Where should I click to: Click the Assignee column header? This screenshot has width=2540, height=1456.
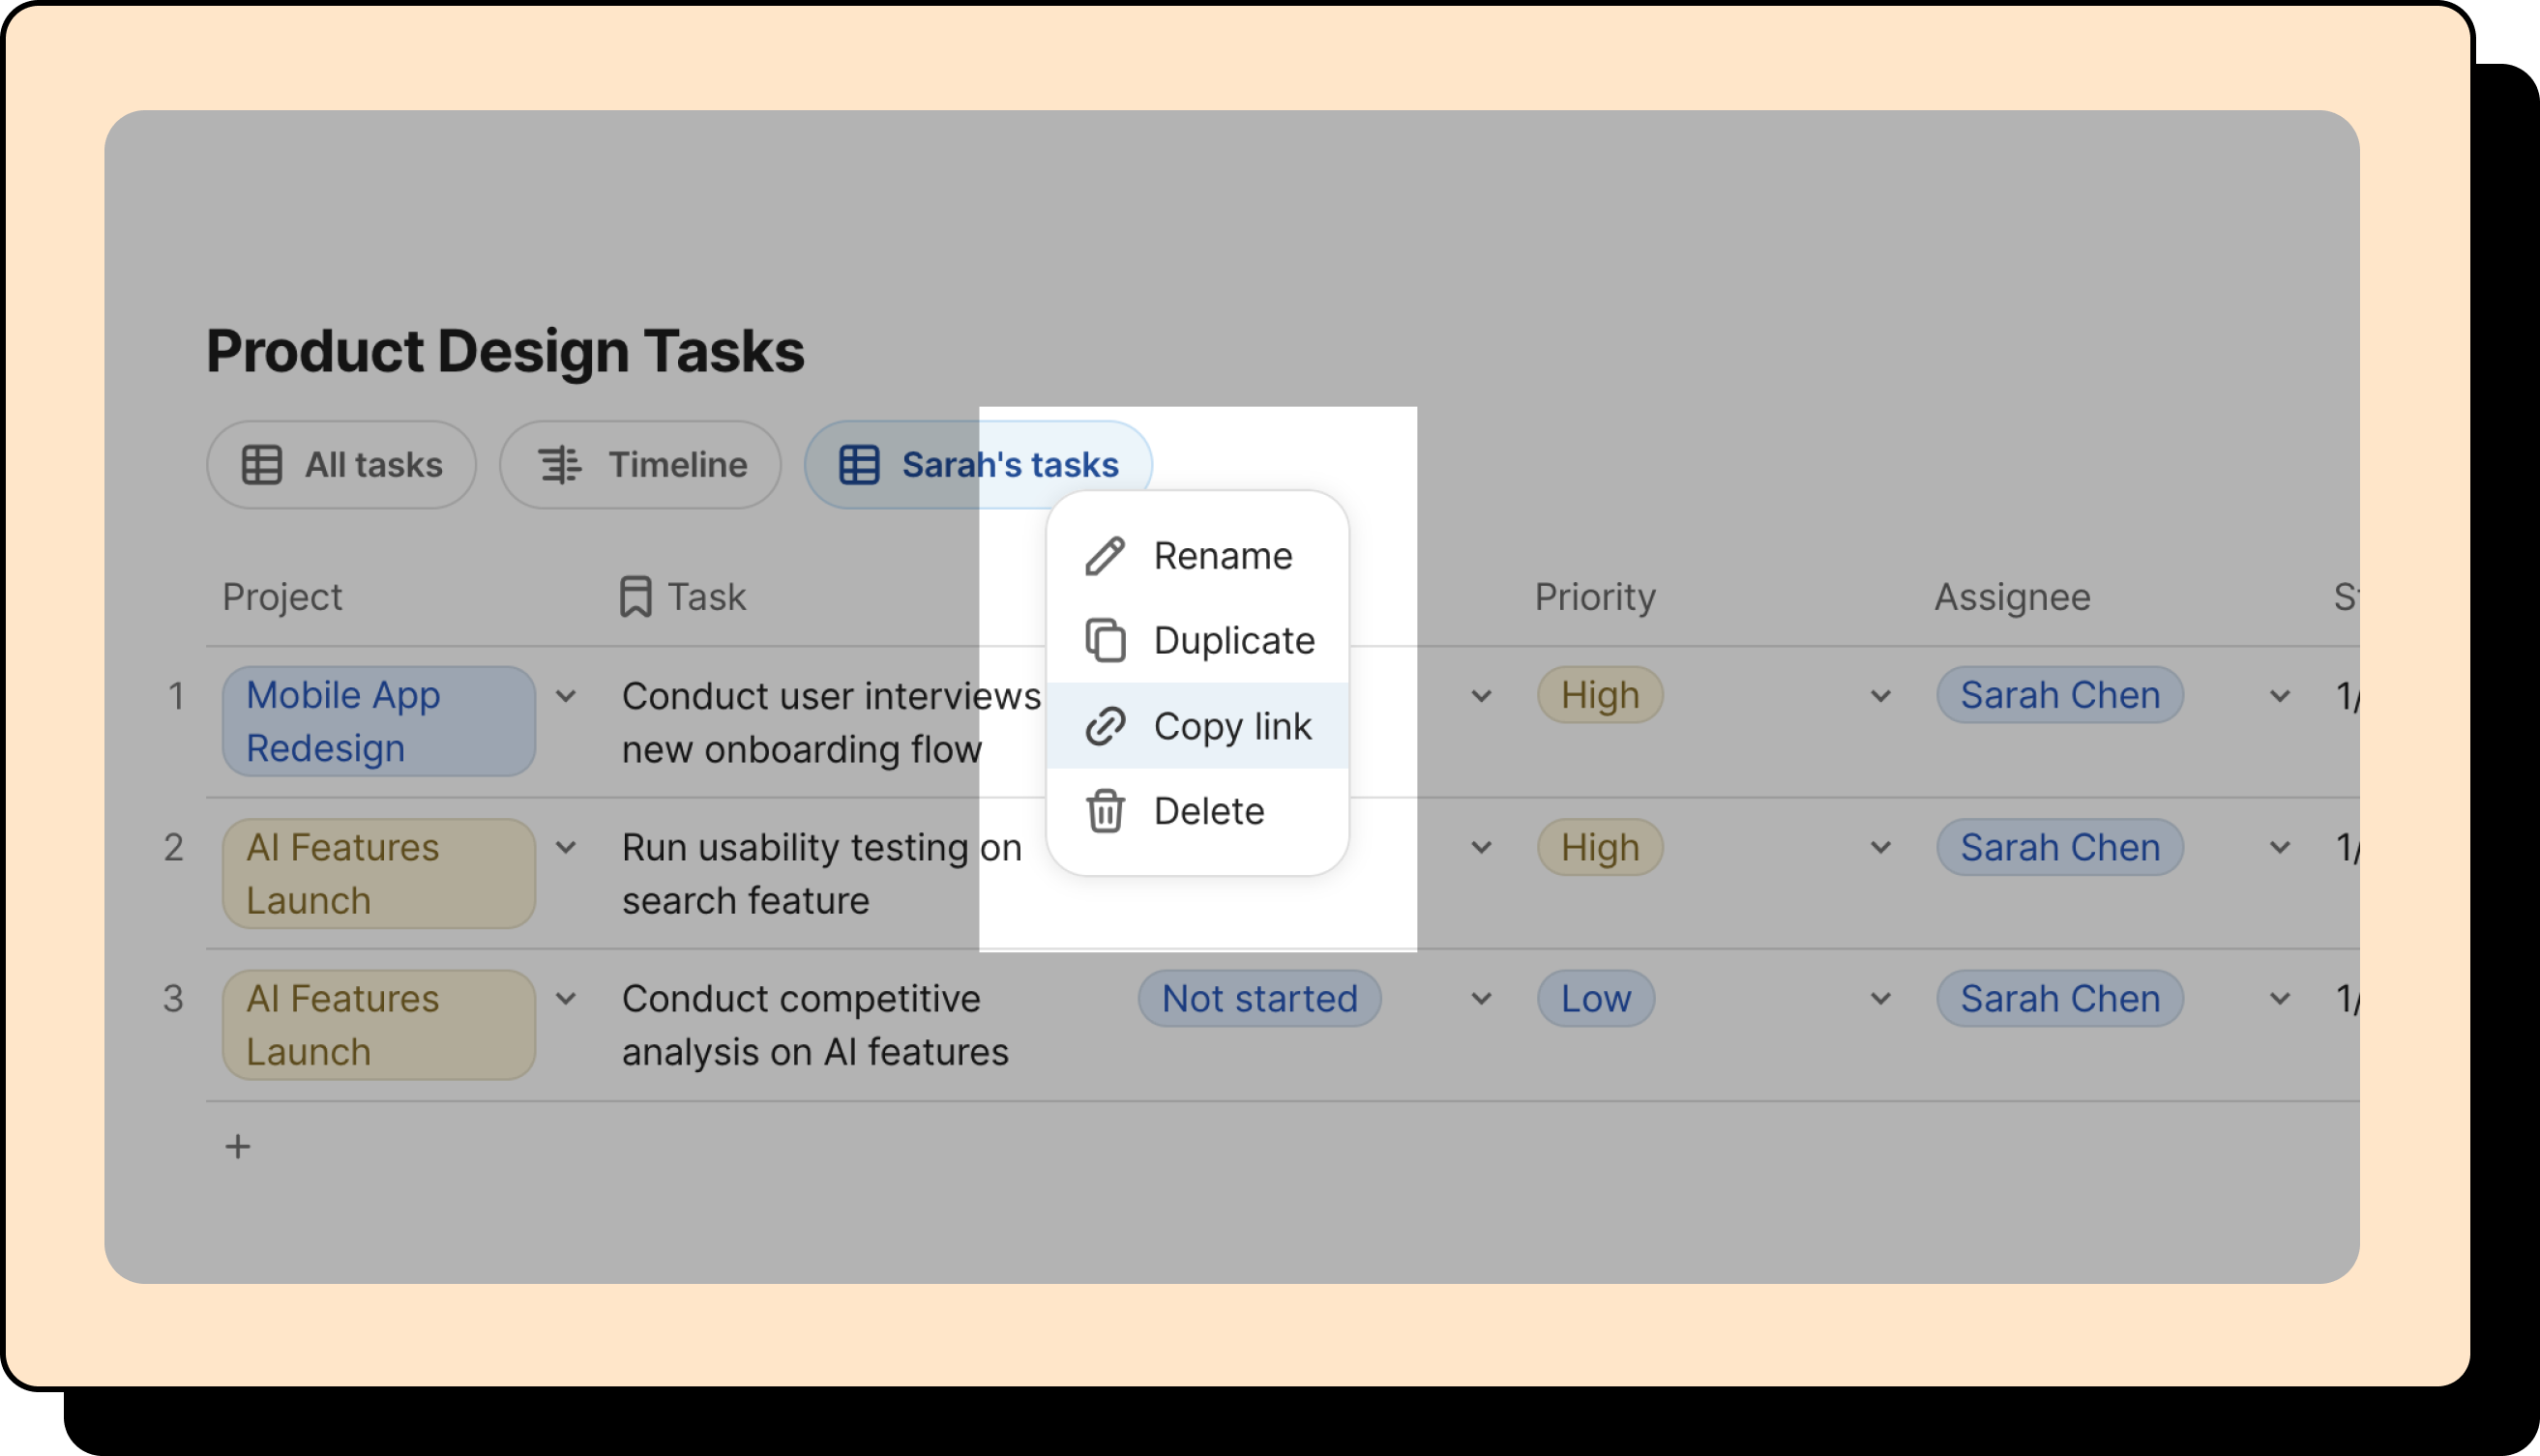[x=2011, y=597]
